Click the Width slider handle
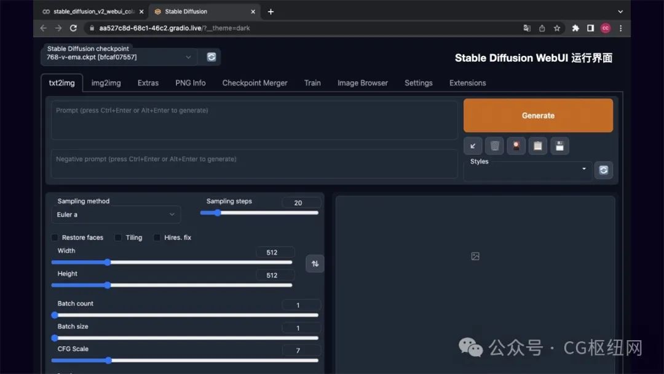664x374 pixels. (x=108, y=262)
